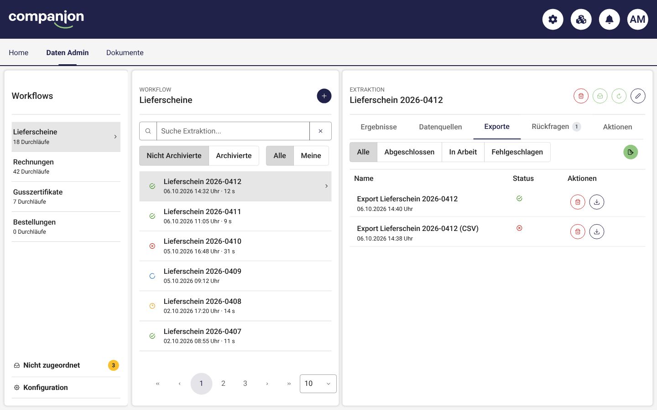Click the Suche Extraktion search field
Image resolution: width=657 pixels, height=410 pixels.
coord(233,131)
